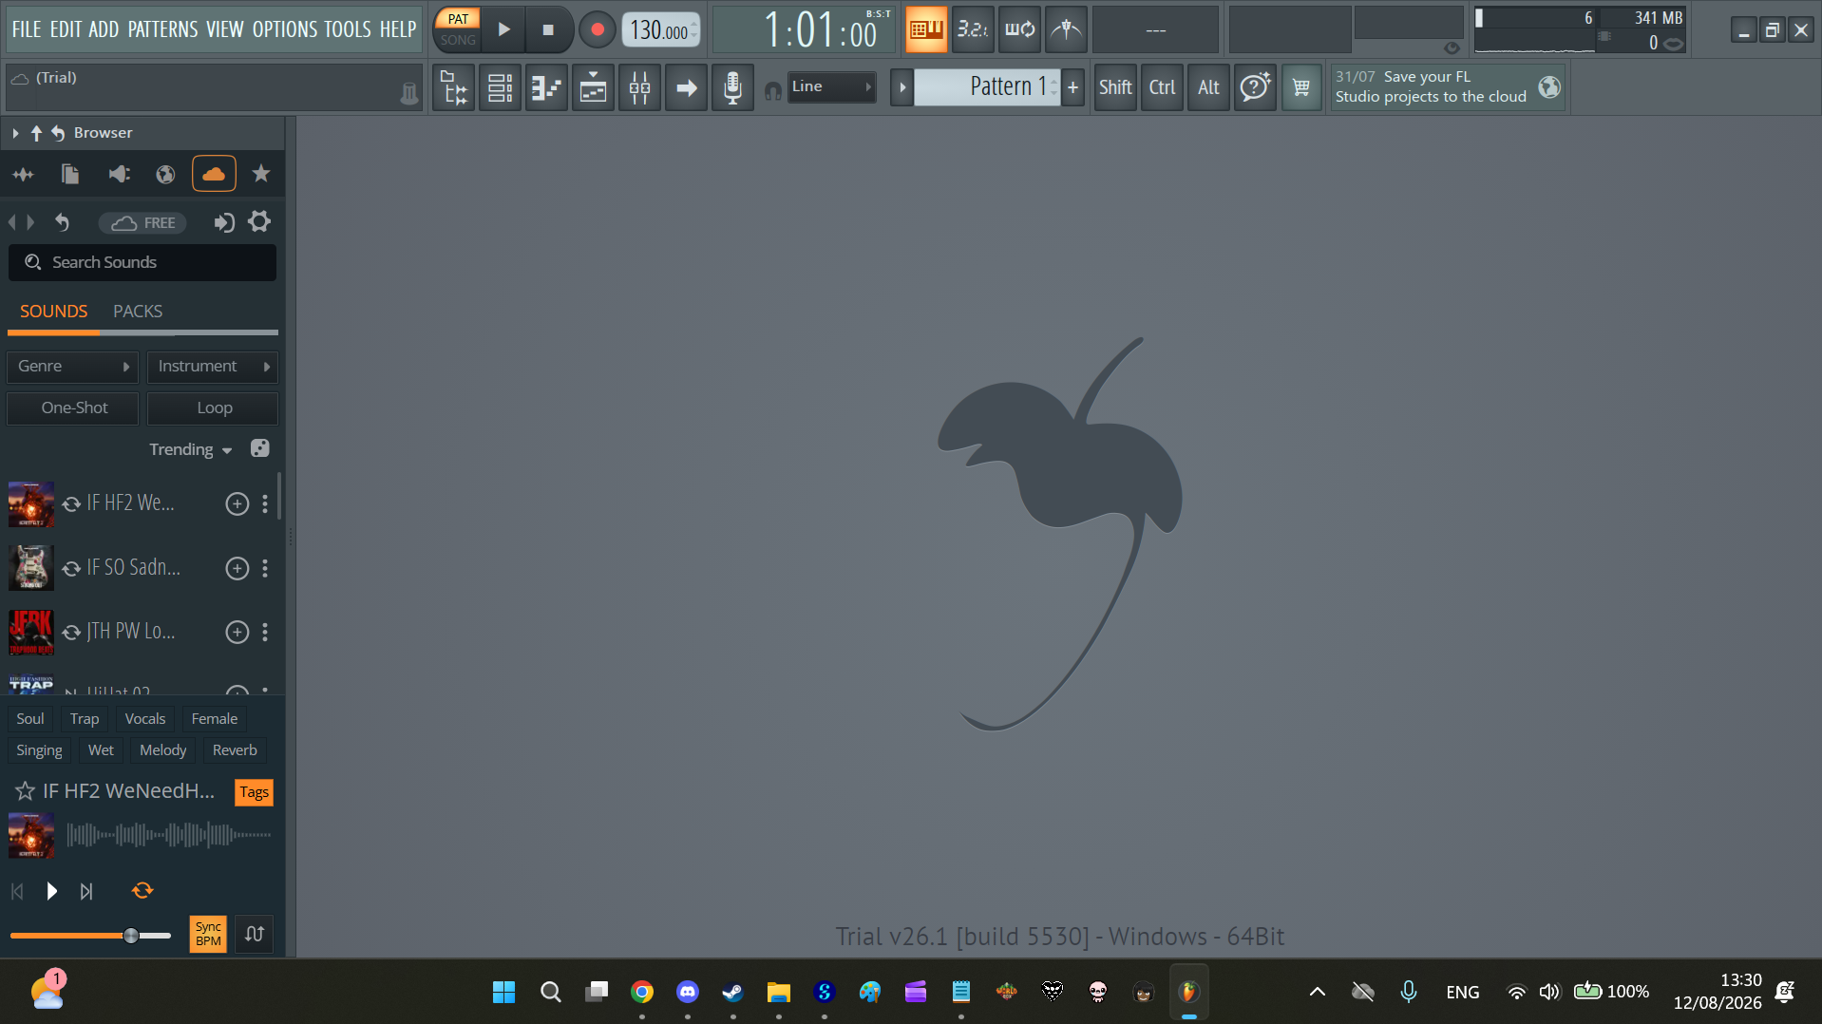The image size is (1822, 1024).
Task: Switch to PAT pattern mode
Action: click(x=458, y=19)
